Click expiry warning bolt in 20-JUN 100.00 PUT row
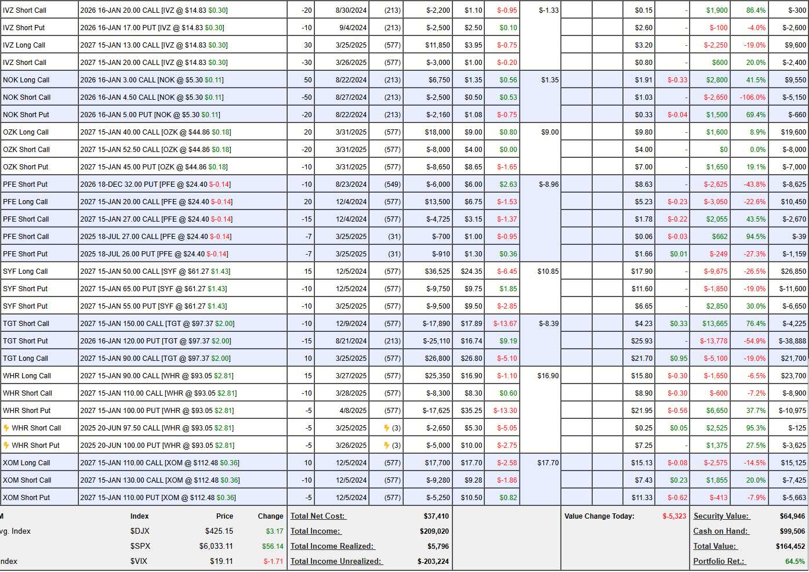Screen dimensions: 809x572 pos(387,446)
